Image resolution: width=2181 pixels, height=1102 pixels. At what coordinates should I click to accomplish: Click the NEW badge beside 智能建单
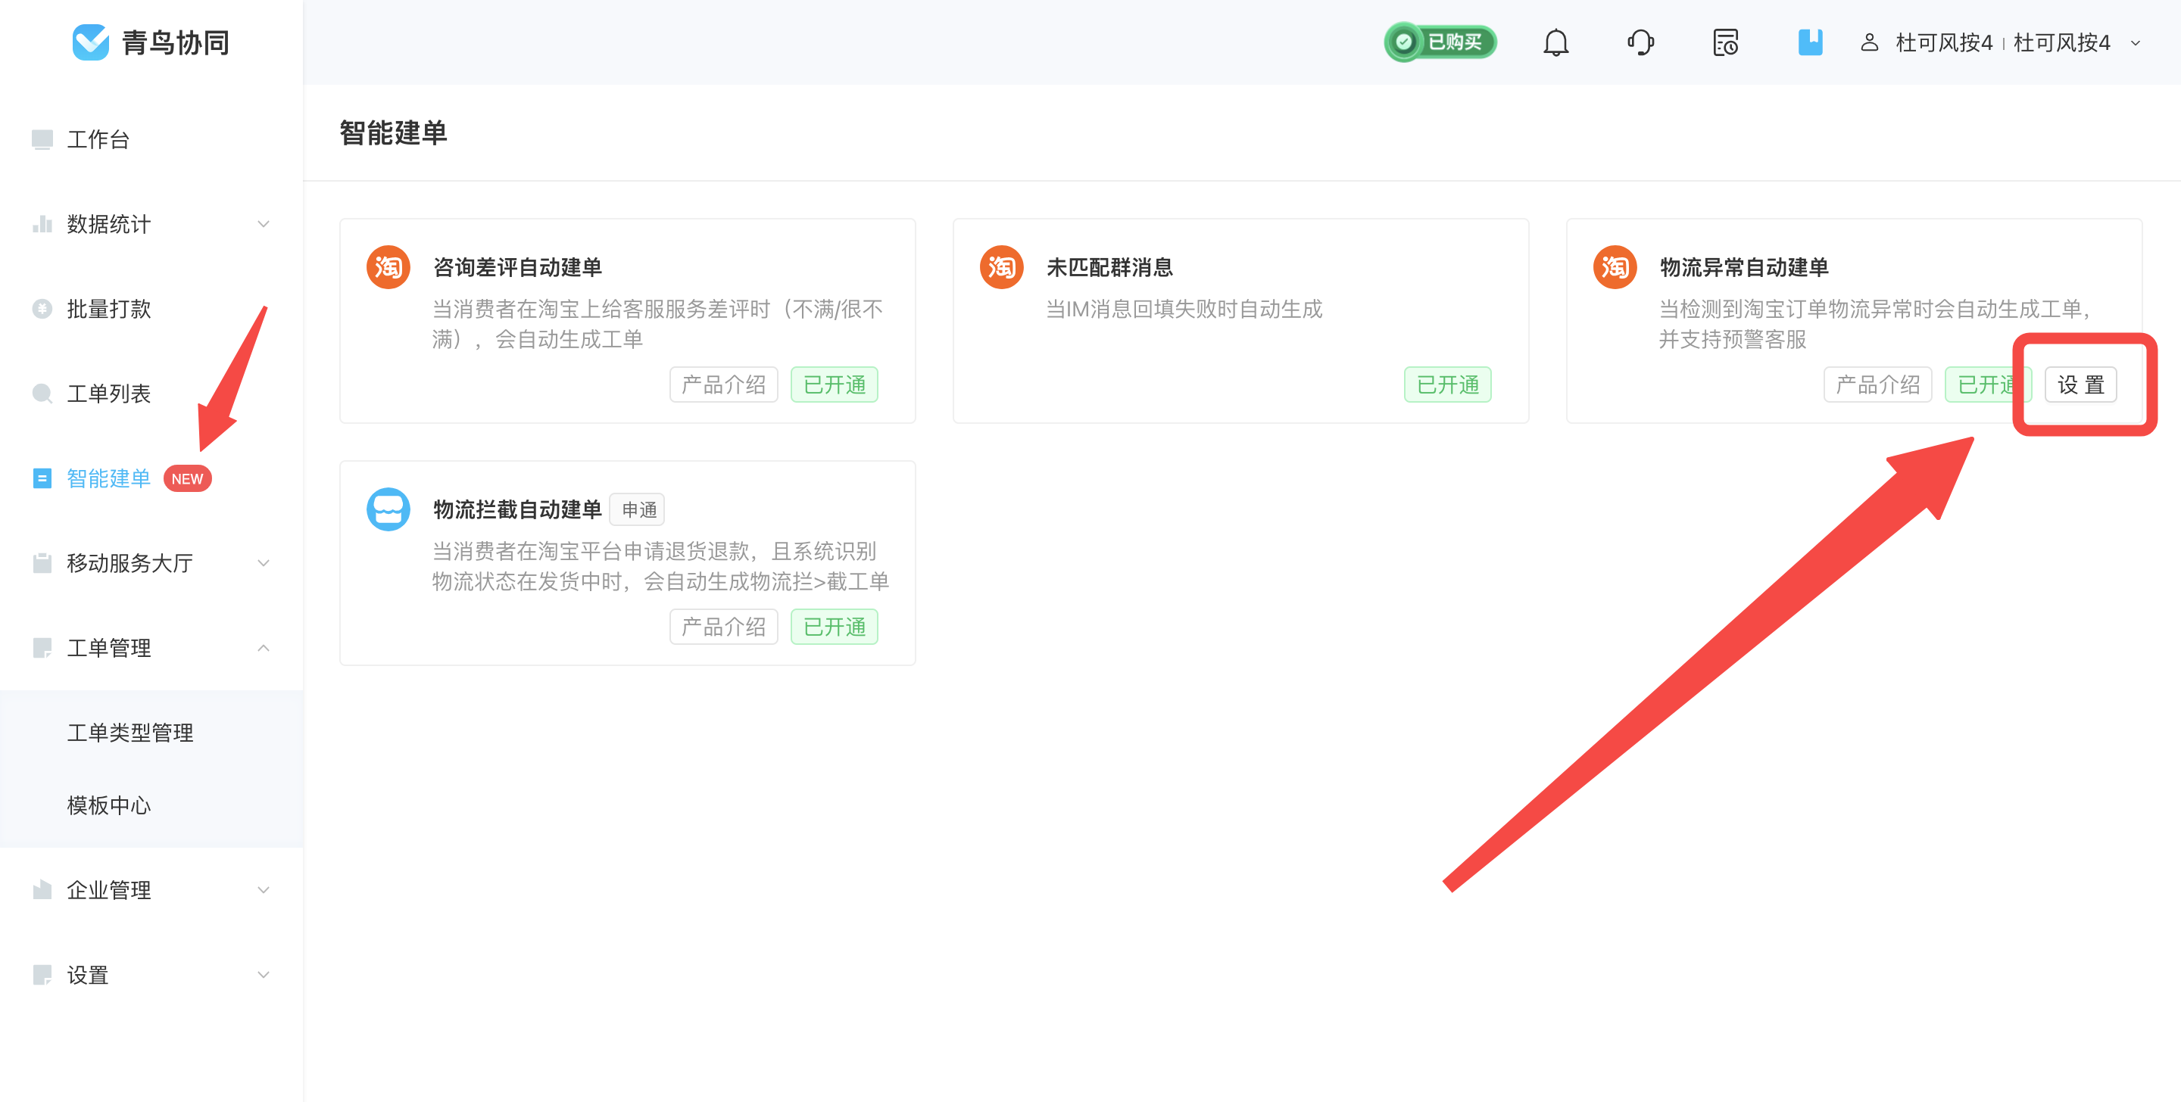pos(187,479)
